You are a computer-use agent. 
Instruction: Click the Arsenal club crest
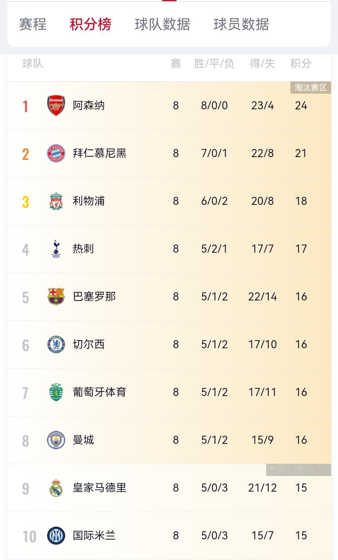point(56,106)
